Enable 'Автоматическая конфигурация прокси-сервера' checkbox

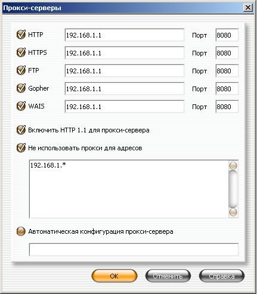(21, 231)
